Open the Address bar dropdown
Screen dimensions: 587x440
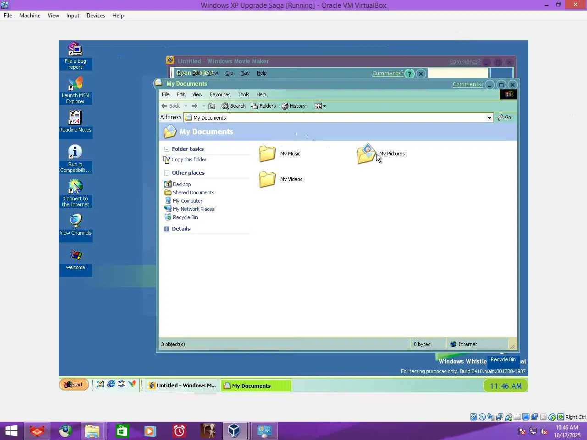(x=489, y=118)
